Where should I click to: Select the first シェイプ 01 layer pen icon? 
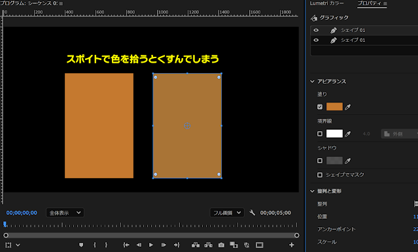point(333,30)
